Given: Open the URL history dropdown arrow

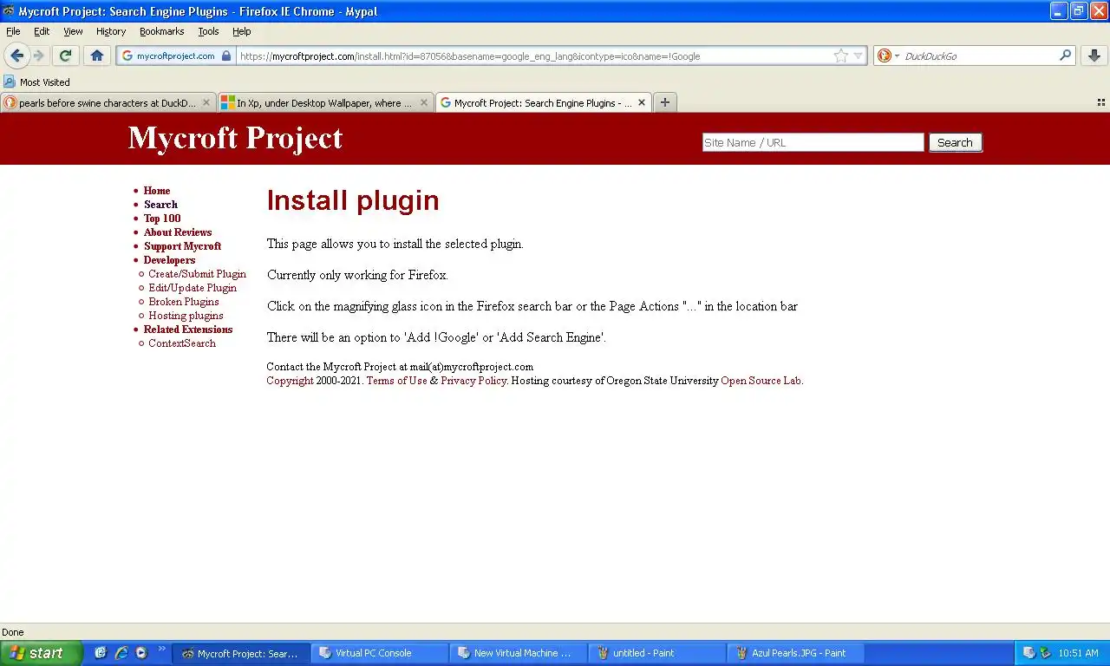Looking at the screenshot, I should 859,55.
